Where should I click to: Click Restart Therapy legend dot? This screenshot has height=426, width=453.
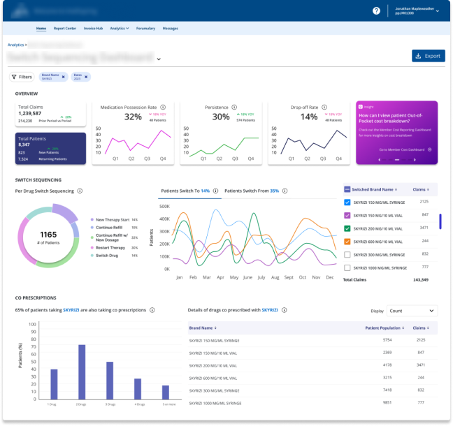click(92, 248)
